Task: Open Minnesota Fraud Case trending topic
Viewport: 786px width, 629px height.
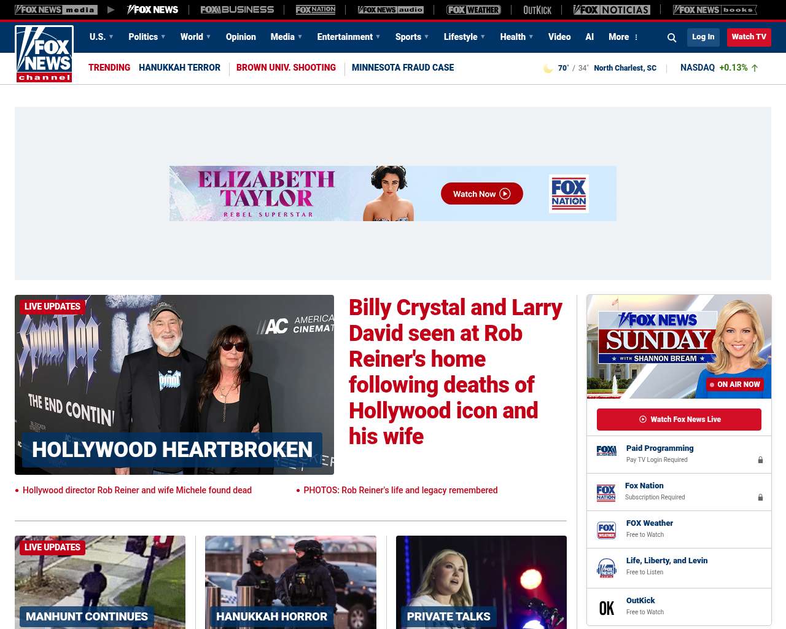Action: click(403, 68)
